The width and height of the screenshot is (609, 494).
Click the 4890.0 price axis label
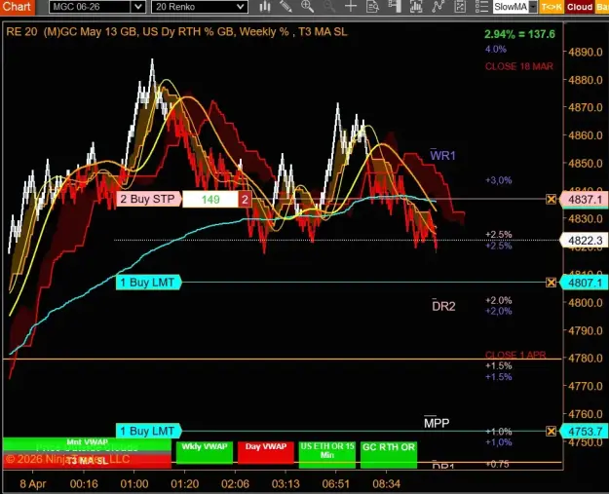click(586, 52)
